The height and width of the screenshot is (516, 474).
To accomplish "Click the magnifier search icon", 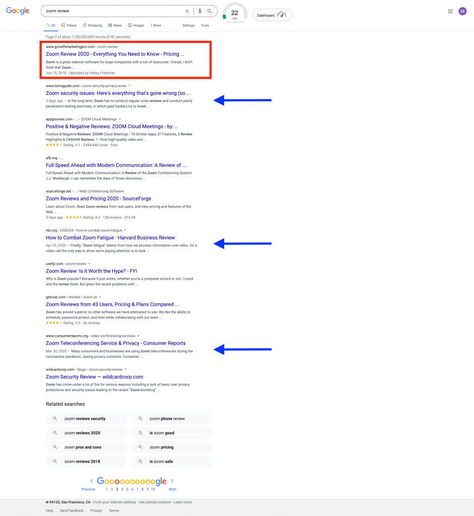I will click(210, 11).
